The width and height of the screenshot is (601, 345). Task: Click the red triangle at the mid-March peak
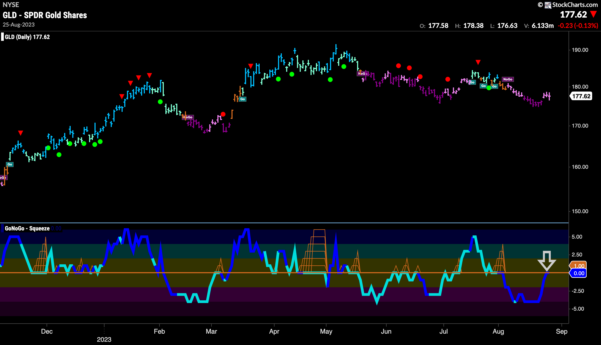pyautogui.click(x=251, y=66)
